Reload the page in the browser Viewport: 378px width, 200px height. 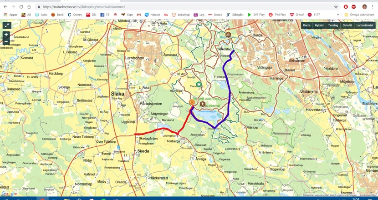pyautogui.click(x=21, y=7)
